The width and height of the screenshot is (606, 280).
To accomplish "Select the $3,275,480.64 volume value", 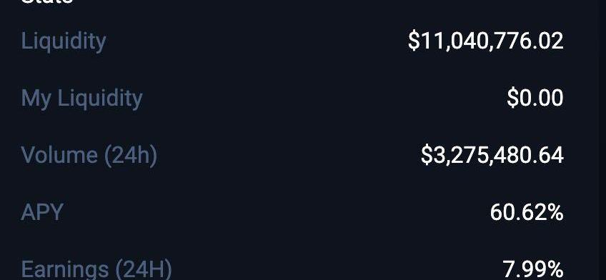I will click(x=492, y=155).
